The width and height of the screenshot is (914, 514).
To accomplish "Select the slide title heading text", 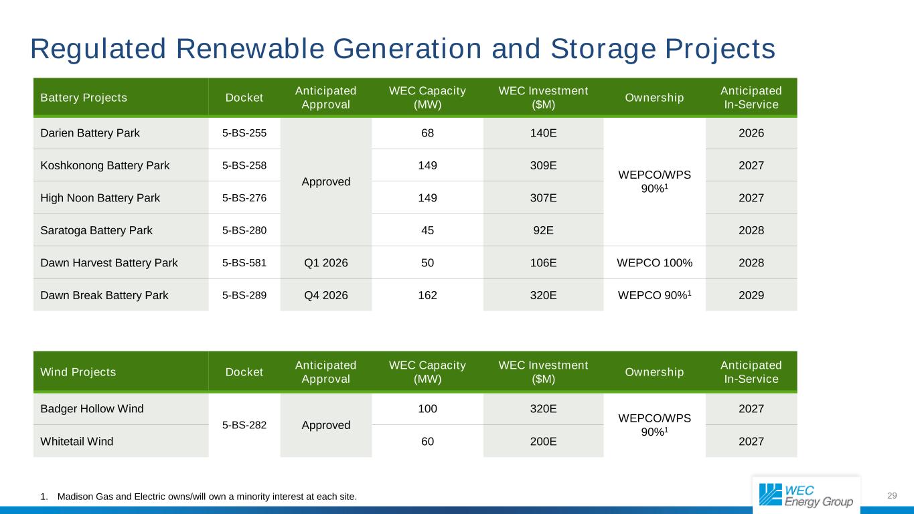I will coord(402,49).
